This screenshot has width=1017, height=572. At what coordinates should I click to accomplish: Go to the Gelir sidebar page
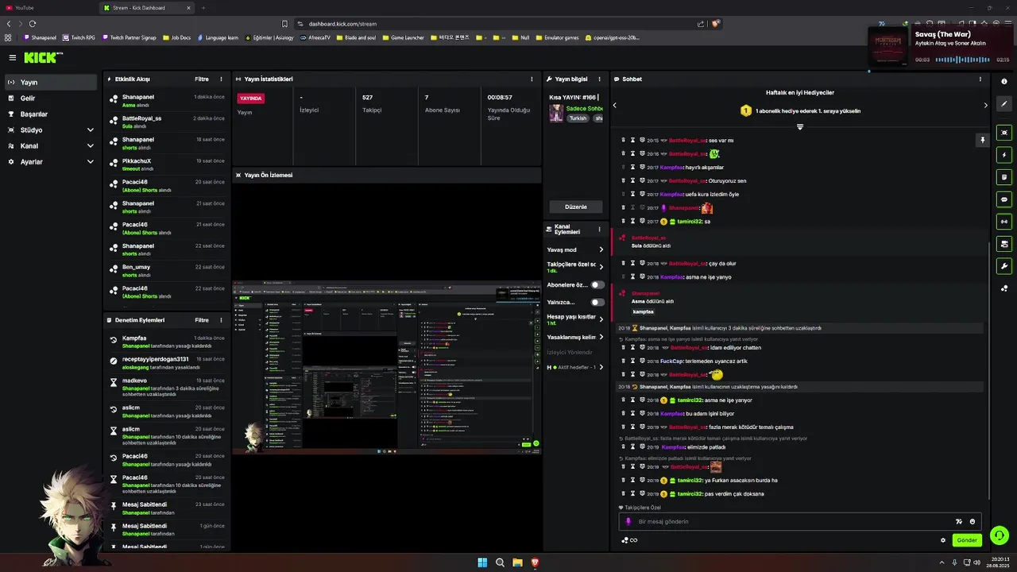pos(51,98)
